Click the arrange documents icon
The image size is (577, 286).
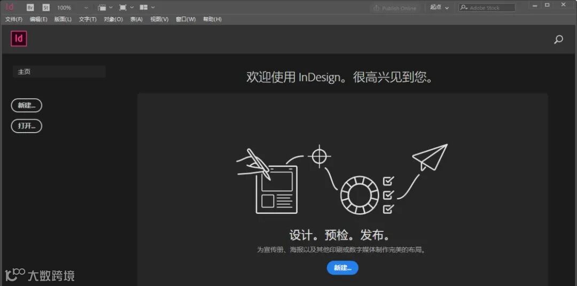coord(144,7)
